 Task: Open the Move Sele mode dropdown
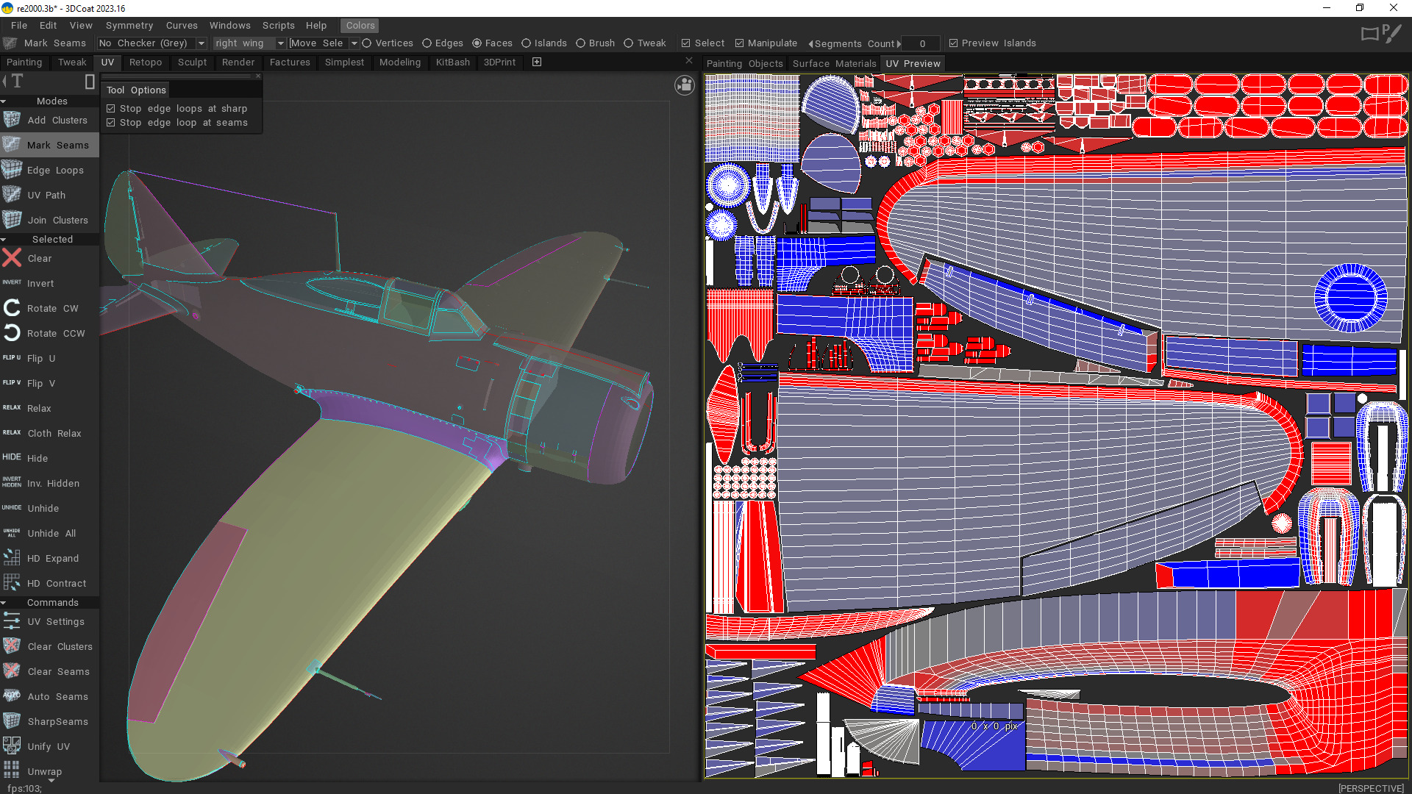click(x=324, y=43)
